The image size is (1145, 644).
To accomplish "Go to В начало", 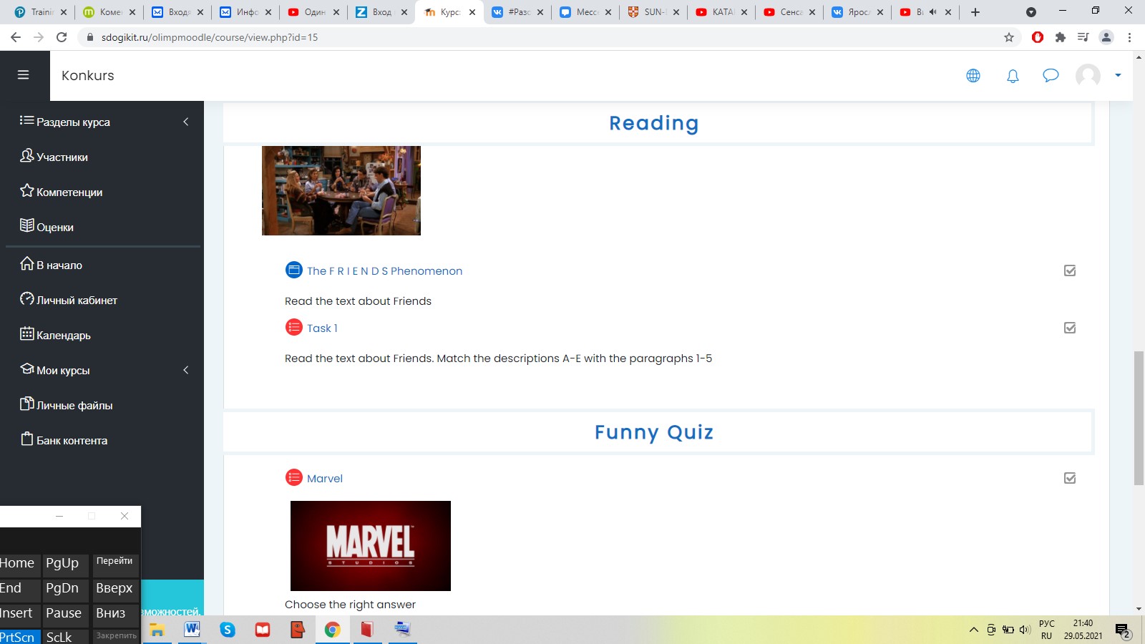I will 59,265.
